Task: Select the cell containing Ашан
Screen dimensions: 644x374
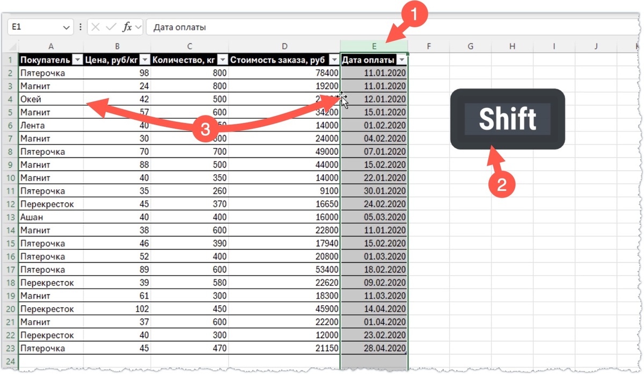Action: click(51, 217)
